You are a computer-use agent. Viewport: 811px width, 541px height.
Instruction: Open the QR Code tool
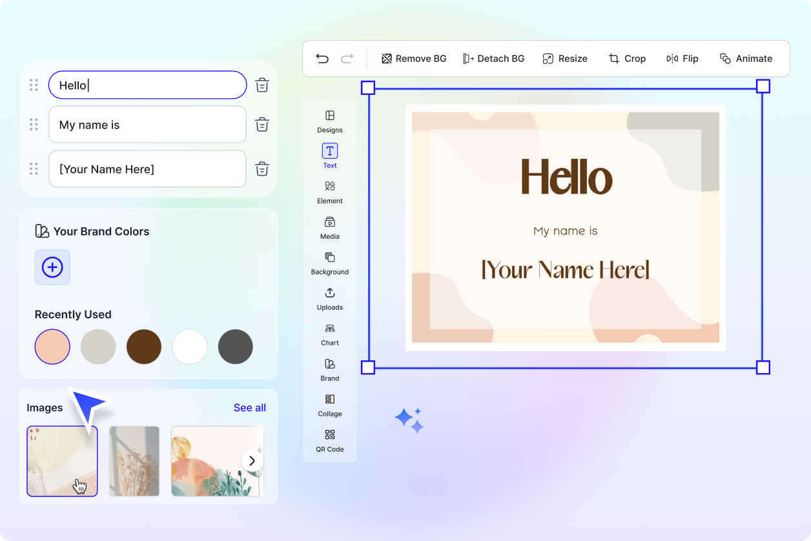[x=330, y=441]
